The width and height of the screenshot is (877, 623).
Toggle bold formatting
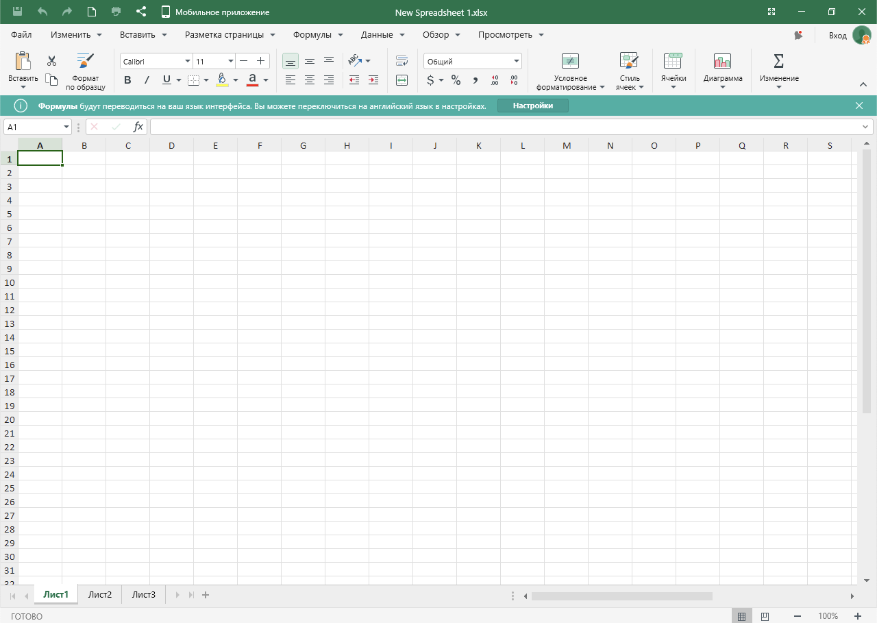click(127, 80)
